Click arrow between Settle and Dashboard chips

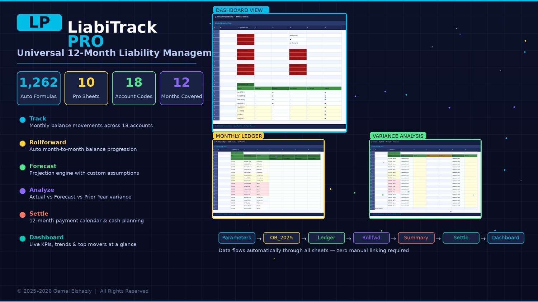tap(483, 239)
